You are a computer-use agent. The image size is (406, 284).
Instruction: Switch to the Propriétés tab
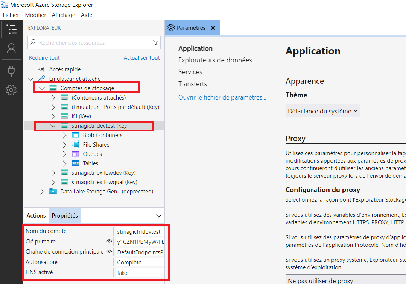[x=65, y=215]
